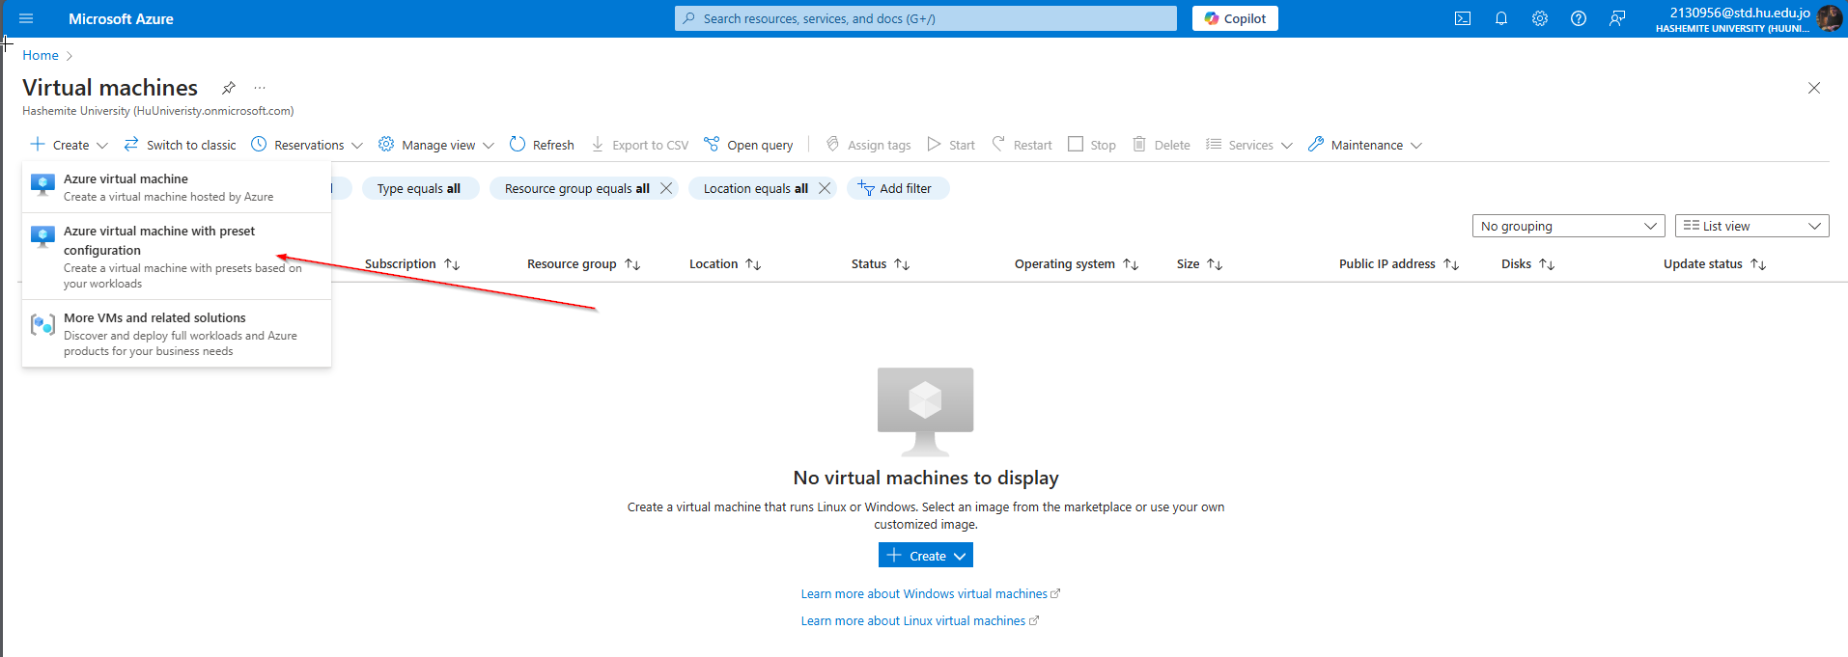Click the search resources input field
The image size is (1848, 657).
(925, 18)
